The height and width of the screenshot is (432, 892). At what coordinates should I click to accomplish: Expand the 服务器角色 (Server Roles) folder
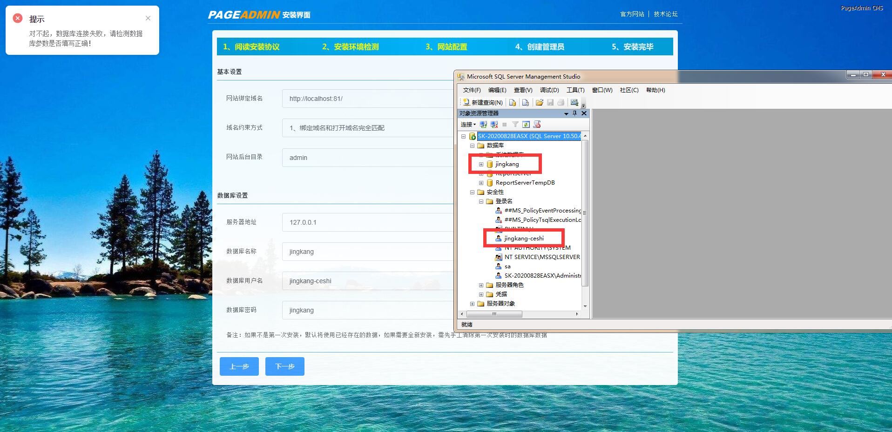(x=481, y=285)
